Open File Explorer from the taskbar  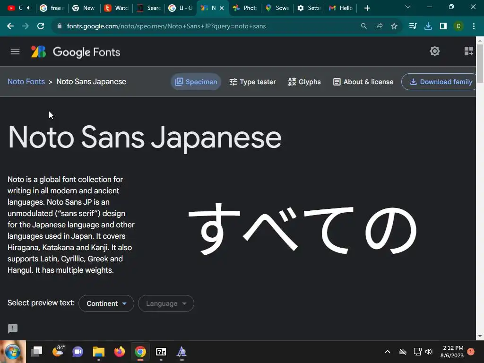[x=99, y=352]
